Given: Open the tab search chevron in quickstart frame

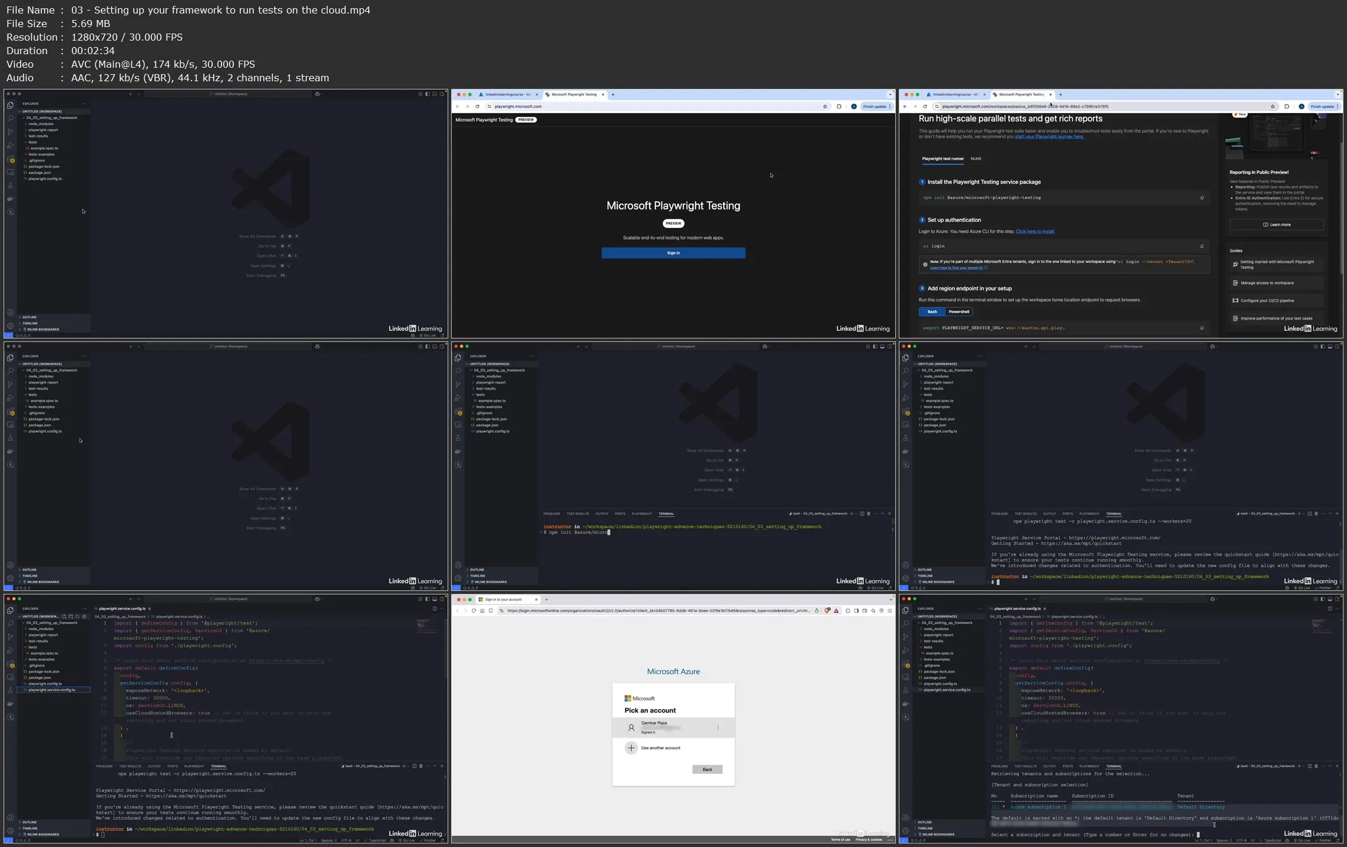Looking at the screenshot, I should (1338, 94).
